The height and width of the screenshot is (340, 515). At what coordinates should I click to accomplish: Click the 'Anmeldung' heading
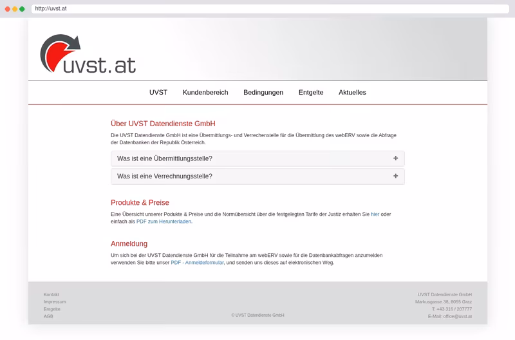point(129,243)
